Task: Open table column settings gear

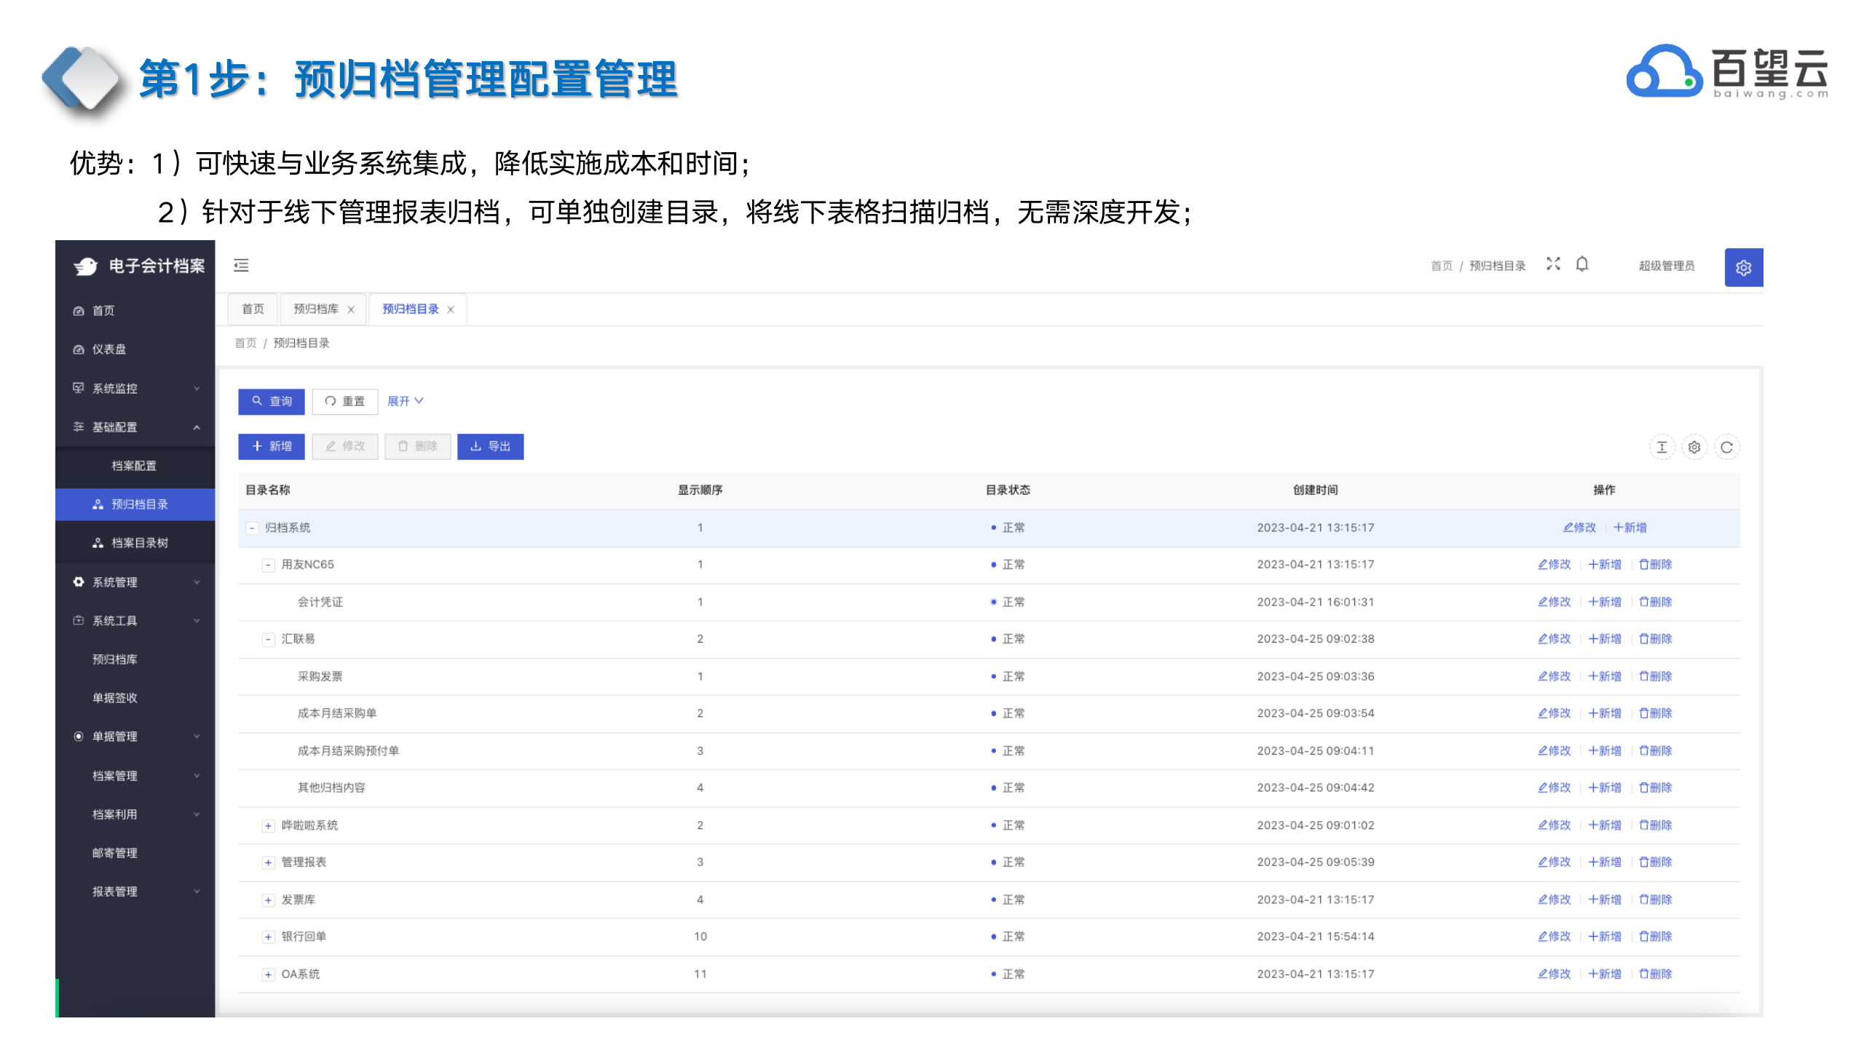Action: coord(1694,448)
